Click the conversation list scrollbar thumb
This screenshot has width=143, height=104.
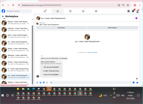click(x=32, y=55)
